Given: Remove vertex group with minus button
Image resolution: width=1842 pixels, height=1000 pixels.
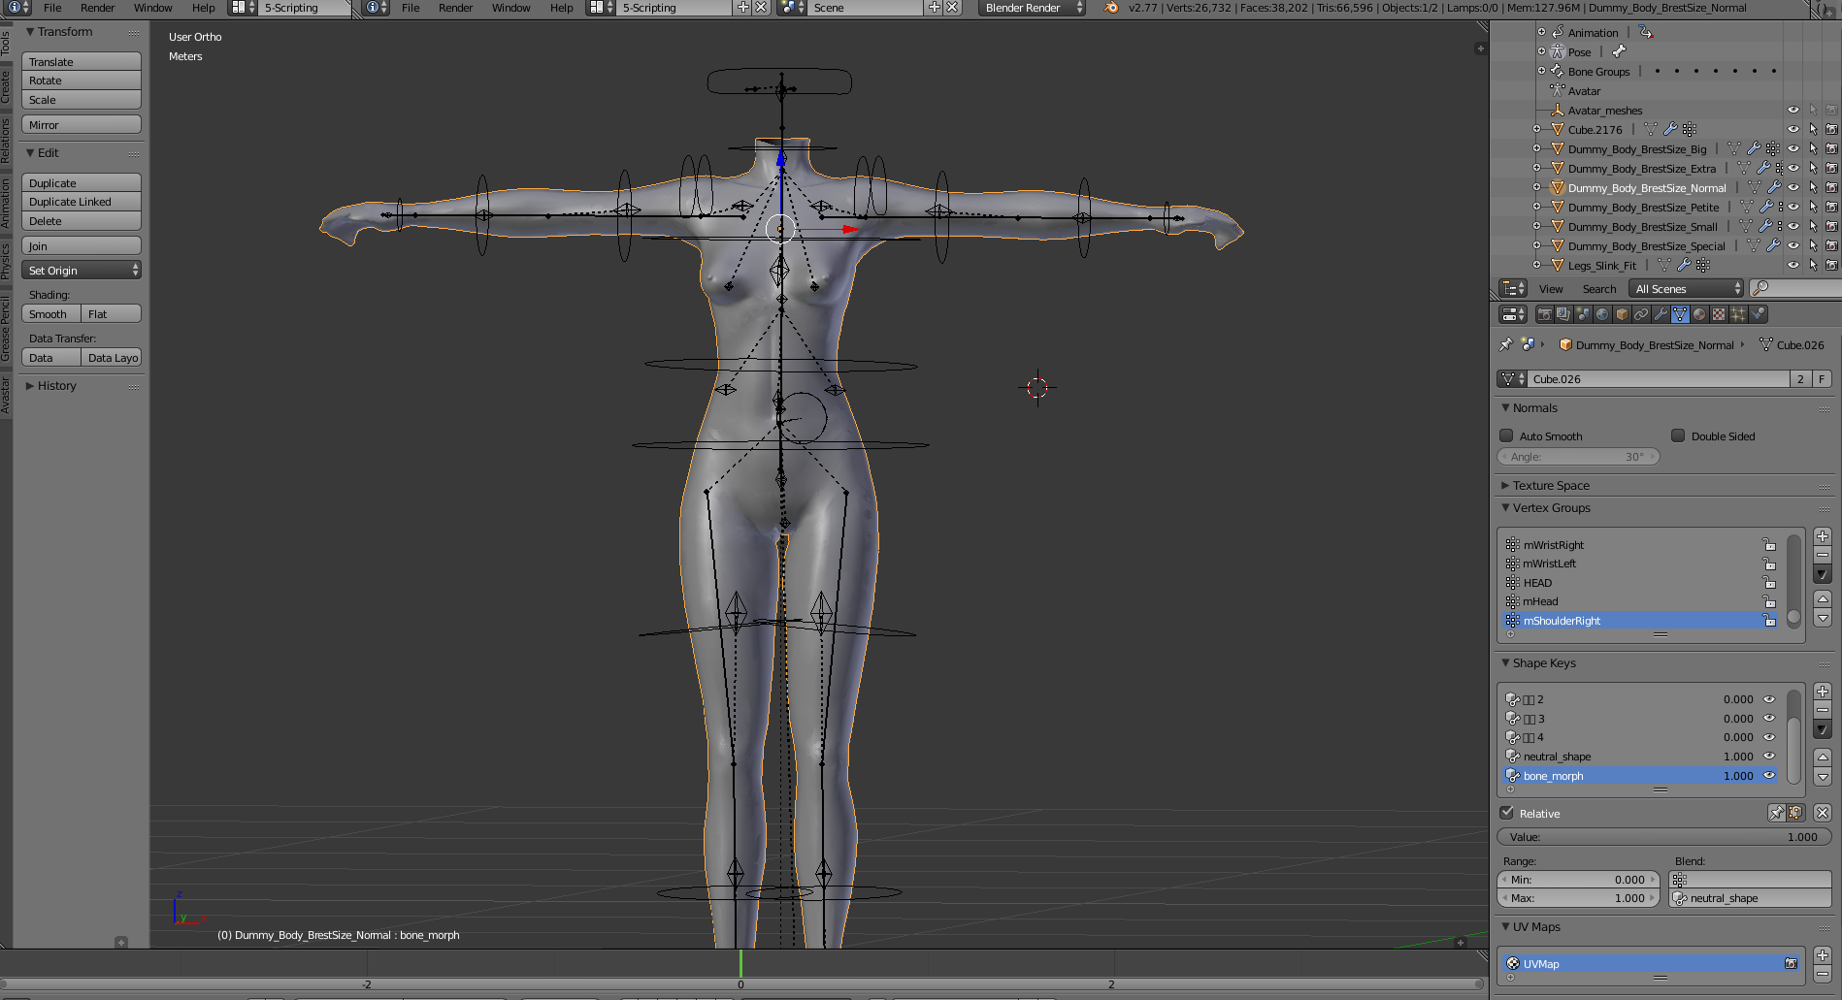Looking at the screenshot, I should tap(1823, 555).
